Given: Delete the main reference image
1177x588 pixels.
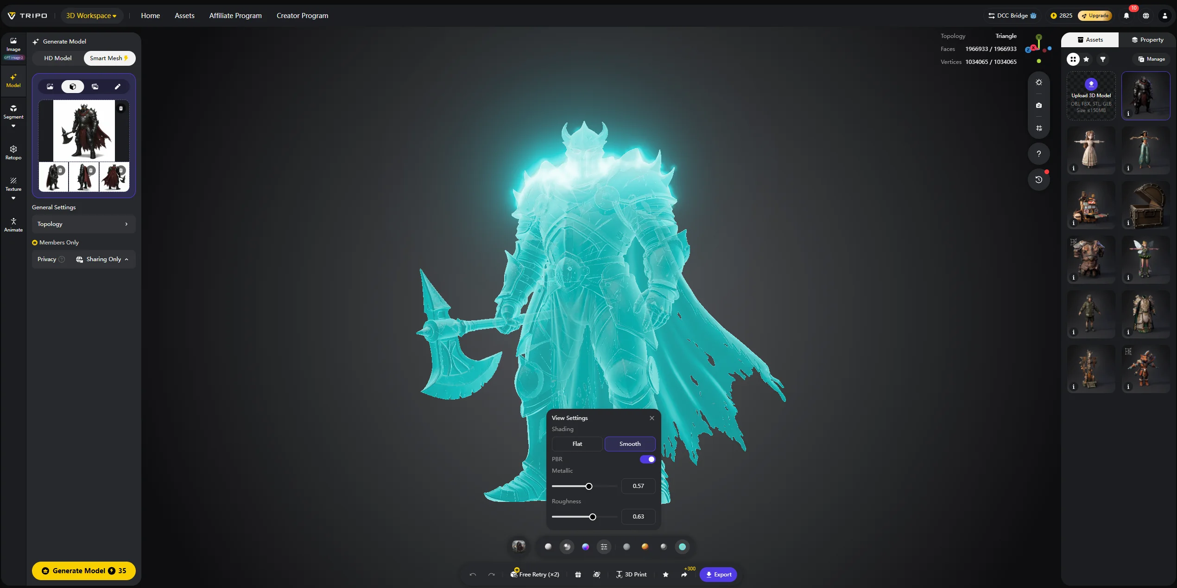Looking at the screenshot, I should click(x=121, y=108).
